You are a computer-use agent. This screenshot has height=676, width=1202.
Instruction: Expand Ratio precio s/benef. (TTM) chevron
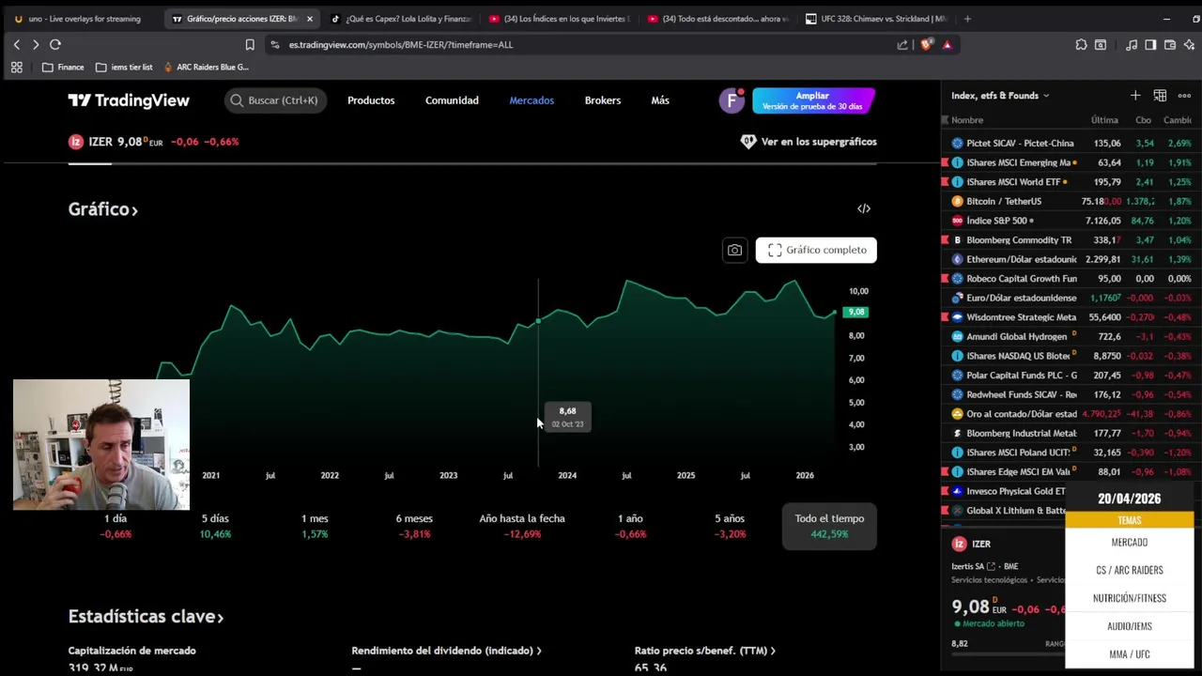pos(773,651)
